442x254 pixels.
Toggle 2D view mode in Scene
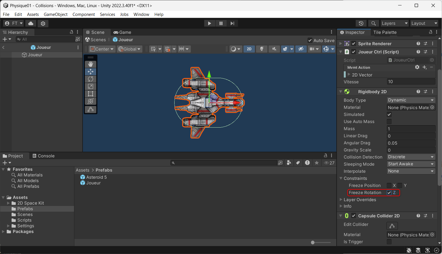click(249, 49)
